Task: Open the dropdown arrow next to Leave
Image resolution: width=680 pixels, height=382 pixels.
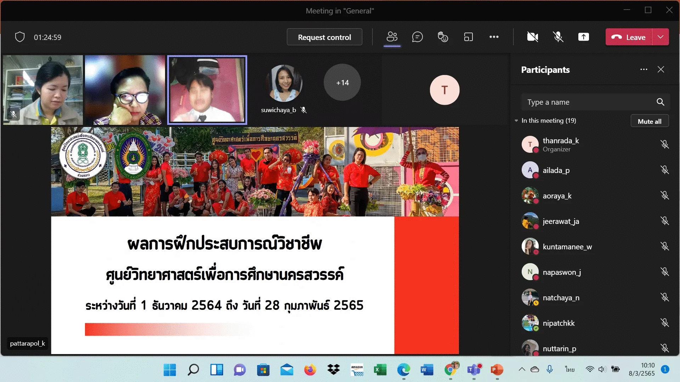Action: pos(661,37)
